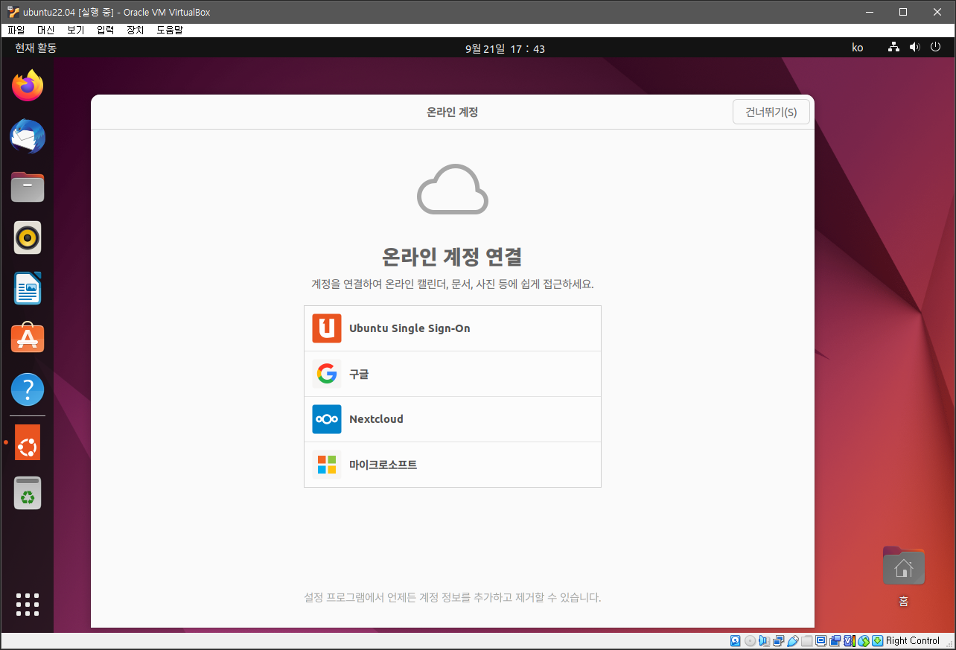Click VirtualBox audio status icon
The image size is (956, 650).
click(764, 640)
